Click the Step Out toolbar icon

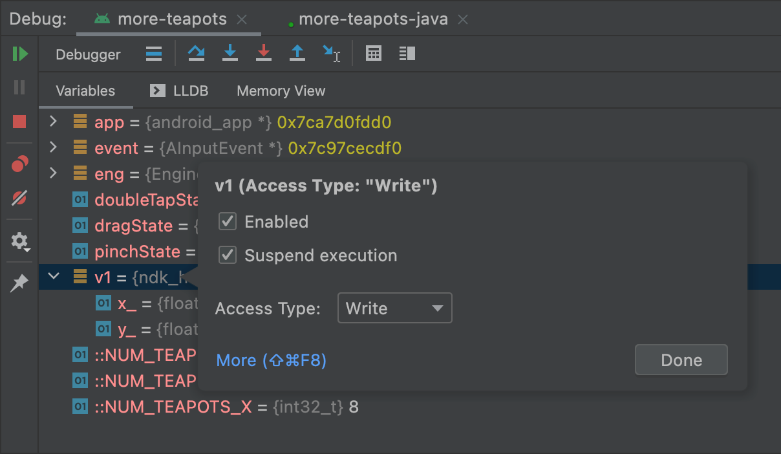[297, 54]
